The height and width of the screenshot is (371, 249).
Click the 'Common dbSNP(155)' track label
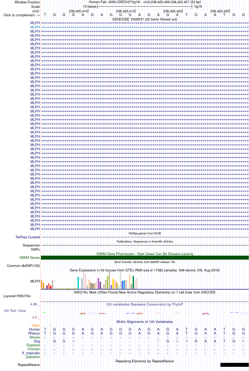(x=23, y=266)
